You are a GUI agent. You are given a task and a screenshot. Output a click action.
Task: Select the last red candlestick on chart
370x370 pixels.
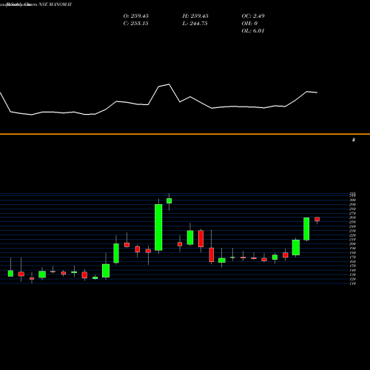click(x=317, y=219)
